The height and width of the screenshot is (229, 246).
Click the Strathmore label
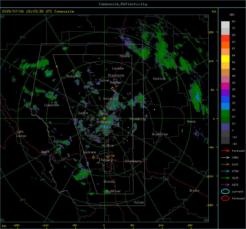coord(133,161)
